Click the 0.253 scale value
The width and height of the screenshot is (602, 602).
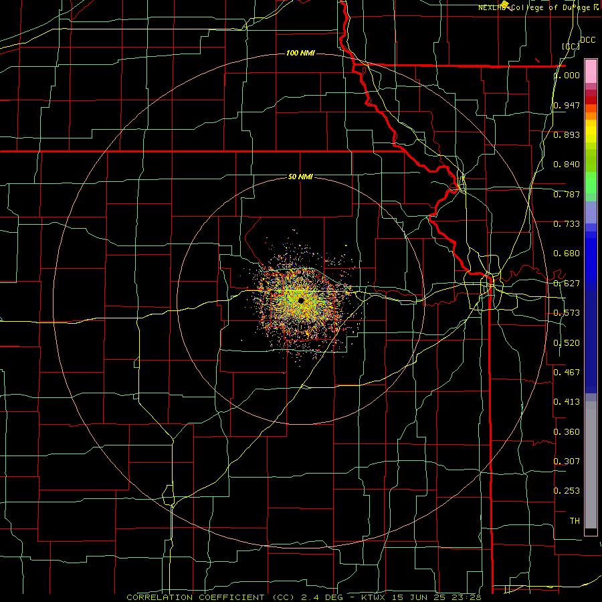[567, 491]
